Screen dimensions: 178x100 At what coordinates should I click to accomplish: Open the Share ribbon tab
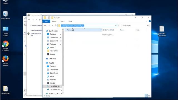[x=62, y=21]
